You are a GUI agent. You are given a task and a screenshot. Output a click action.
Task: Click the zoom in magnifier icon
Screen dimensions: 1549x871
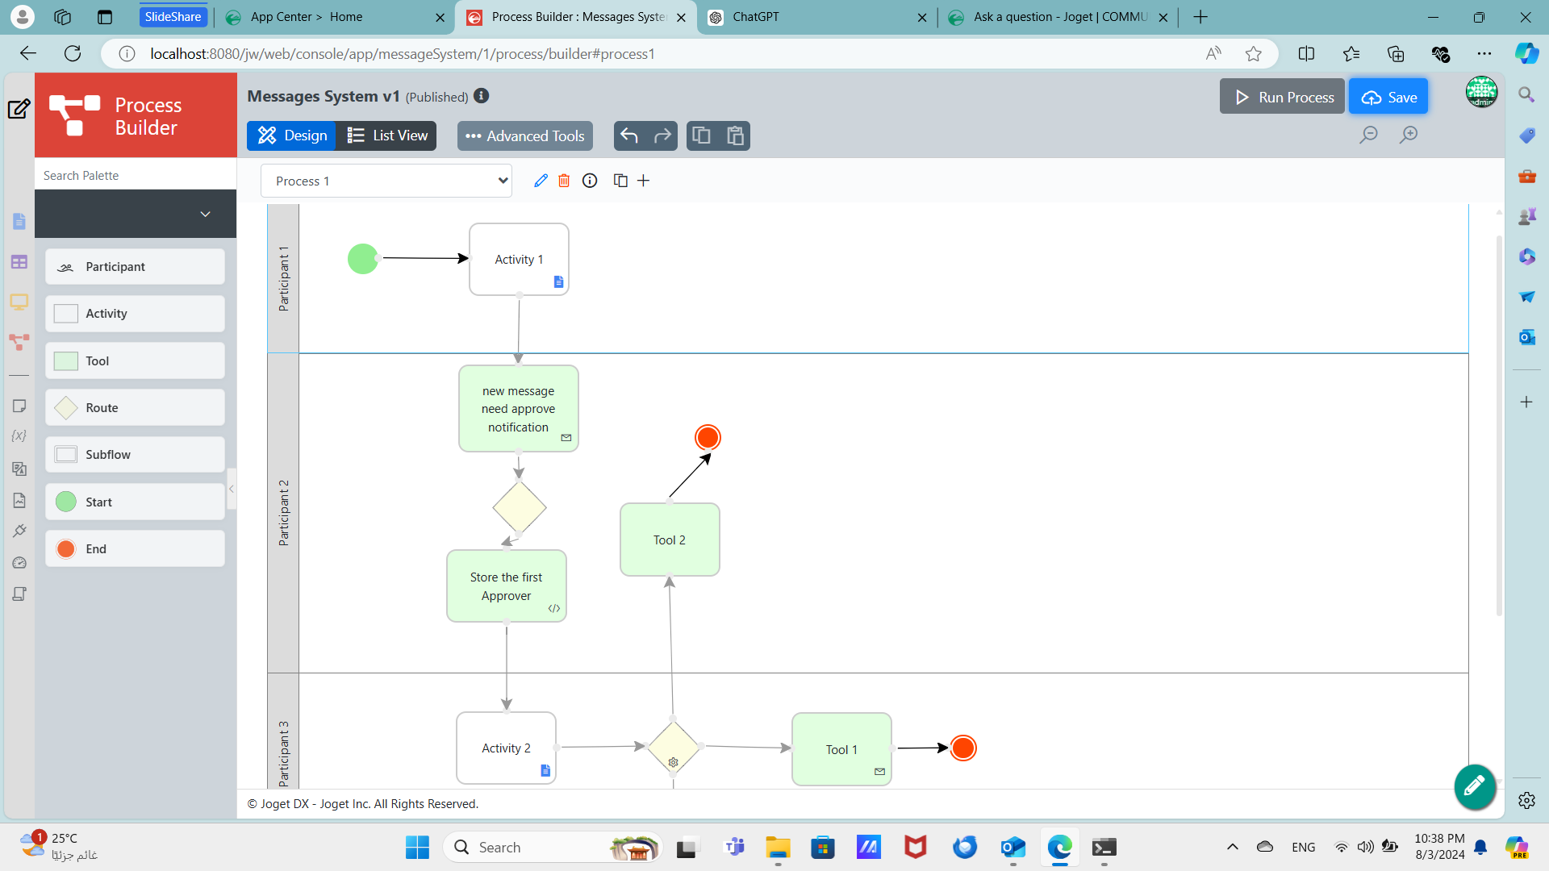coord(1409,135)
